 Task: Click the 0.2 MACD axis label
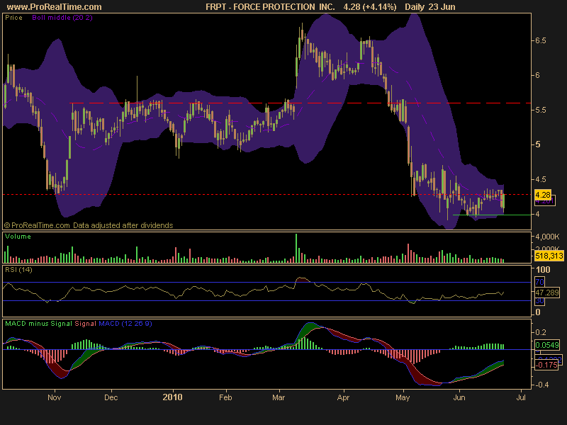[x=541, y=332]
